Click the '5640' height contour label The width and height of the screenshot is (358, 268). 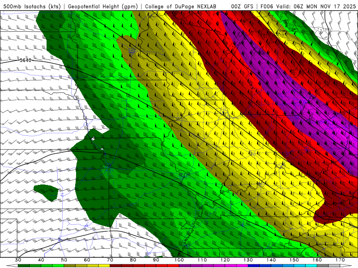(26, 60)
